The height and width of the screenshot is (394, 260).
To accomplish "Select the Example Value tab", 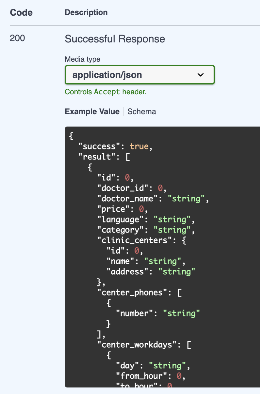I will 92,112.
